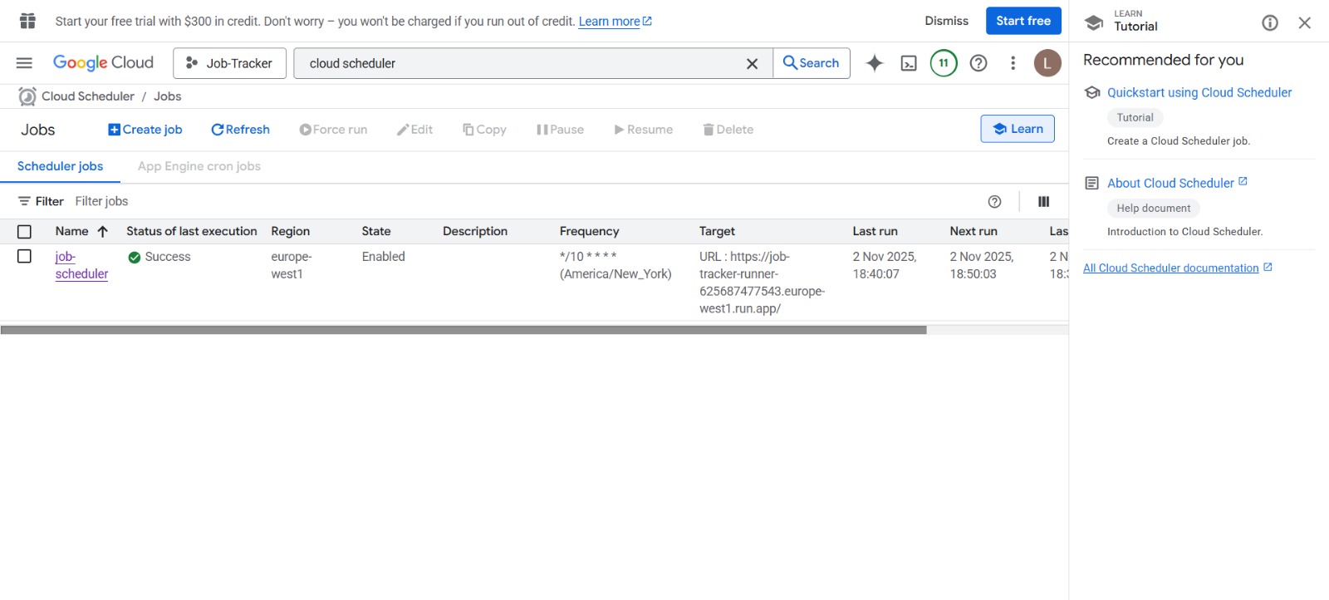Click the Filter icon
This screenshot has width=1329, height=600.
click(x=24, y=201)
